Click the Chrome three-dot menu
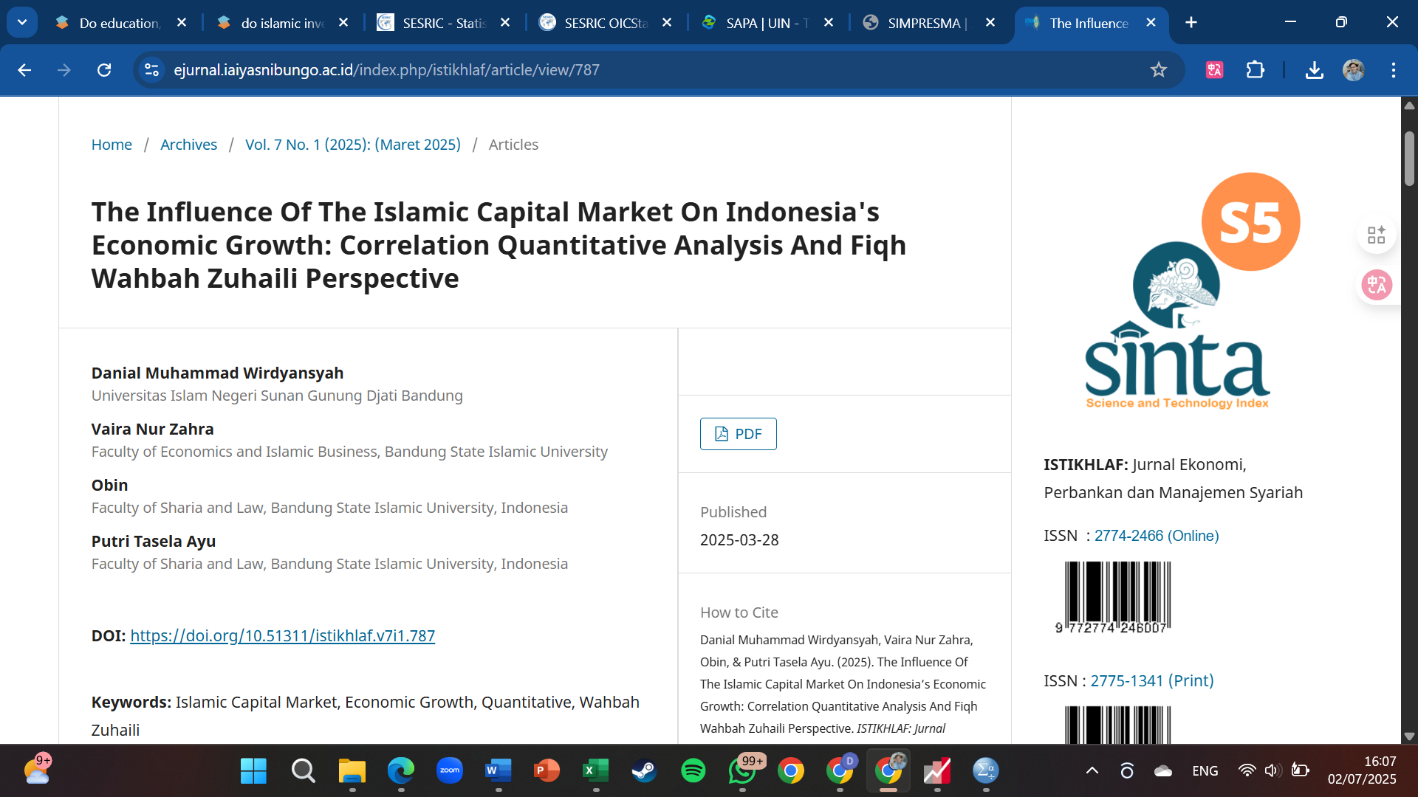This screenshot has height=797, width=1418. click(x=1393, y=70)
